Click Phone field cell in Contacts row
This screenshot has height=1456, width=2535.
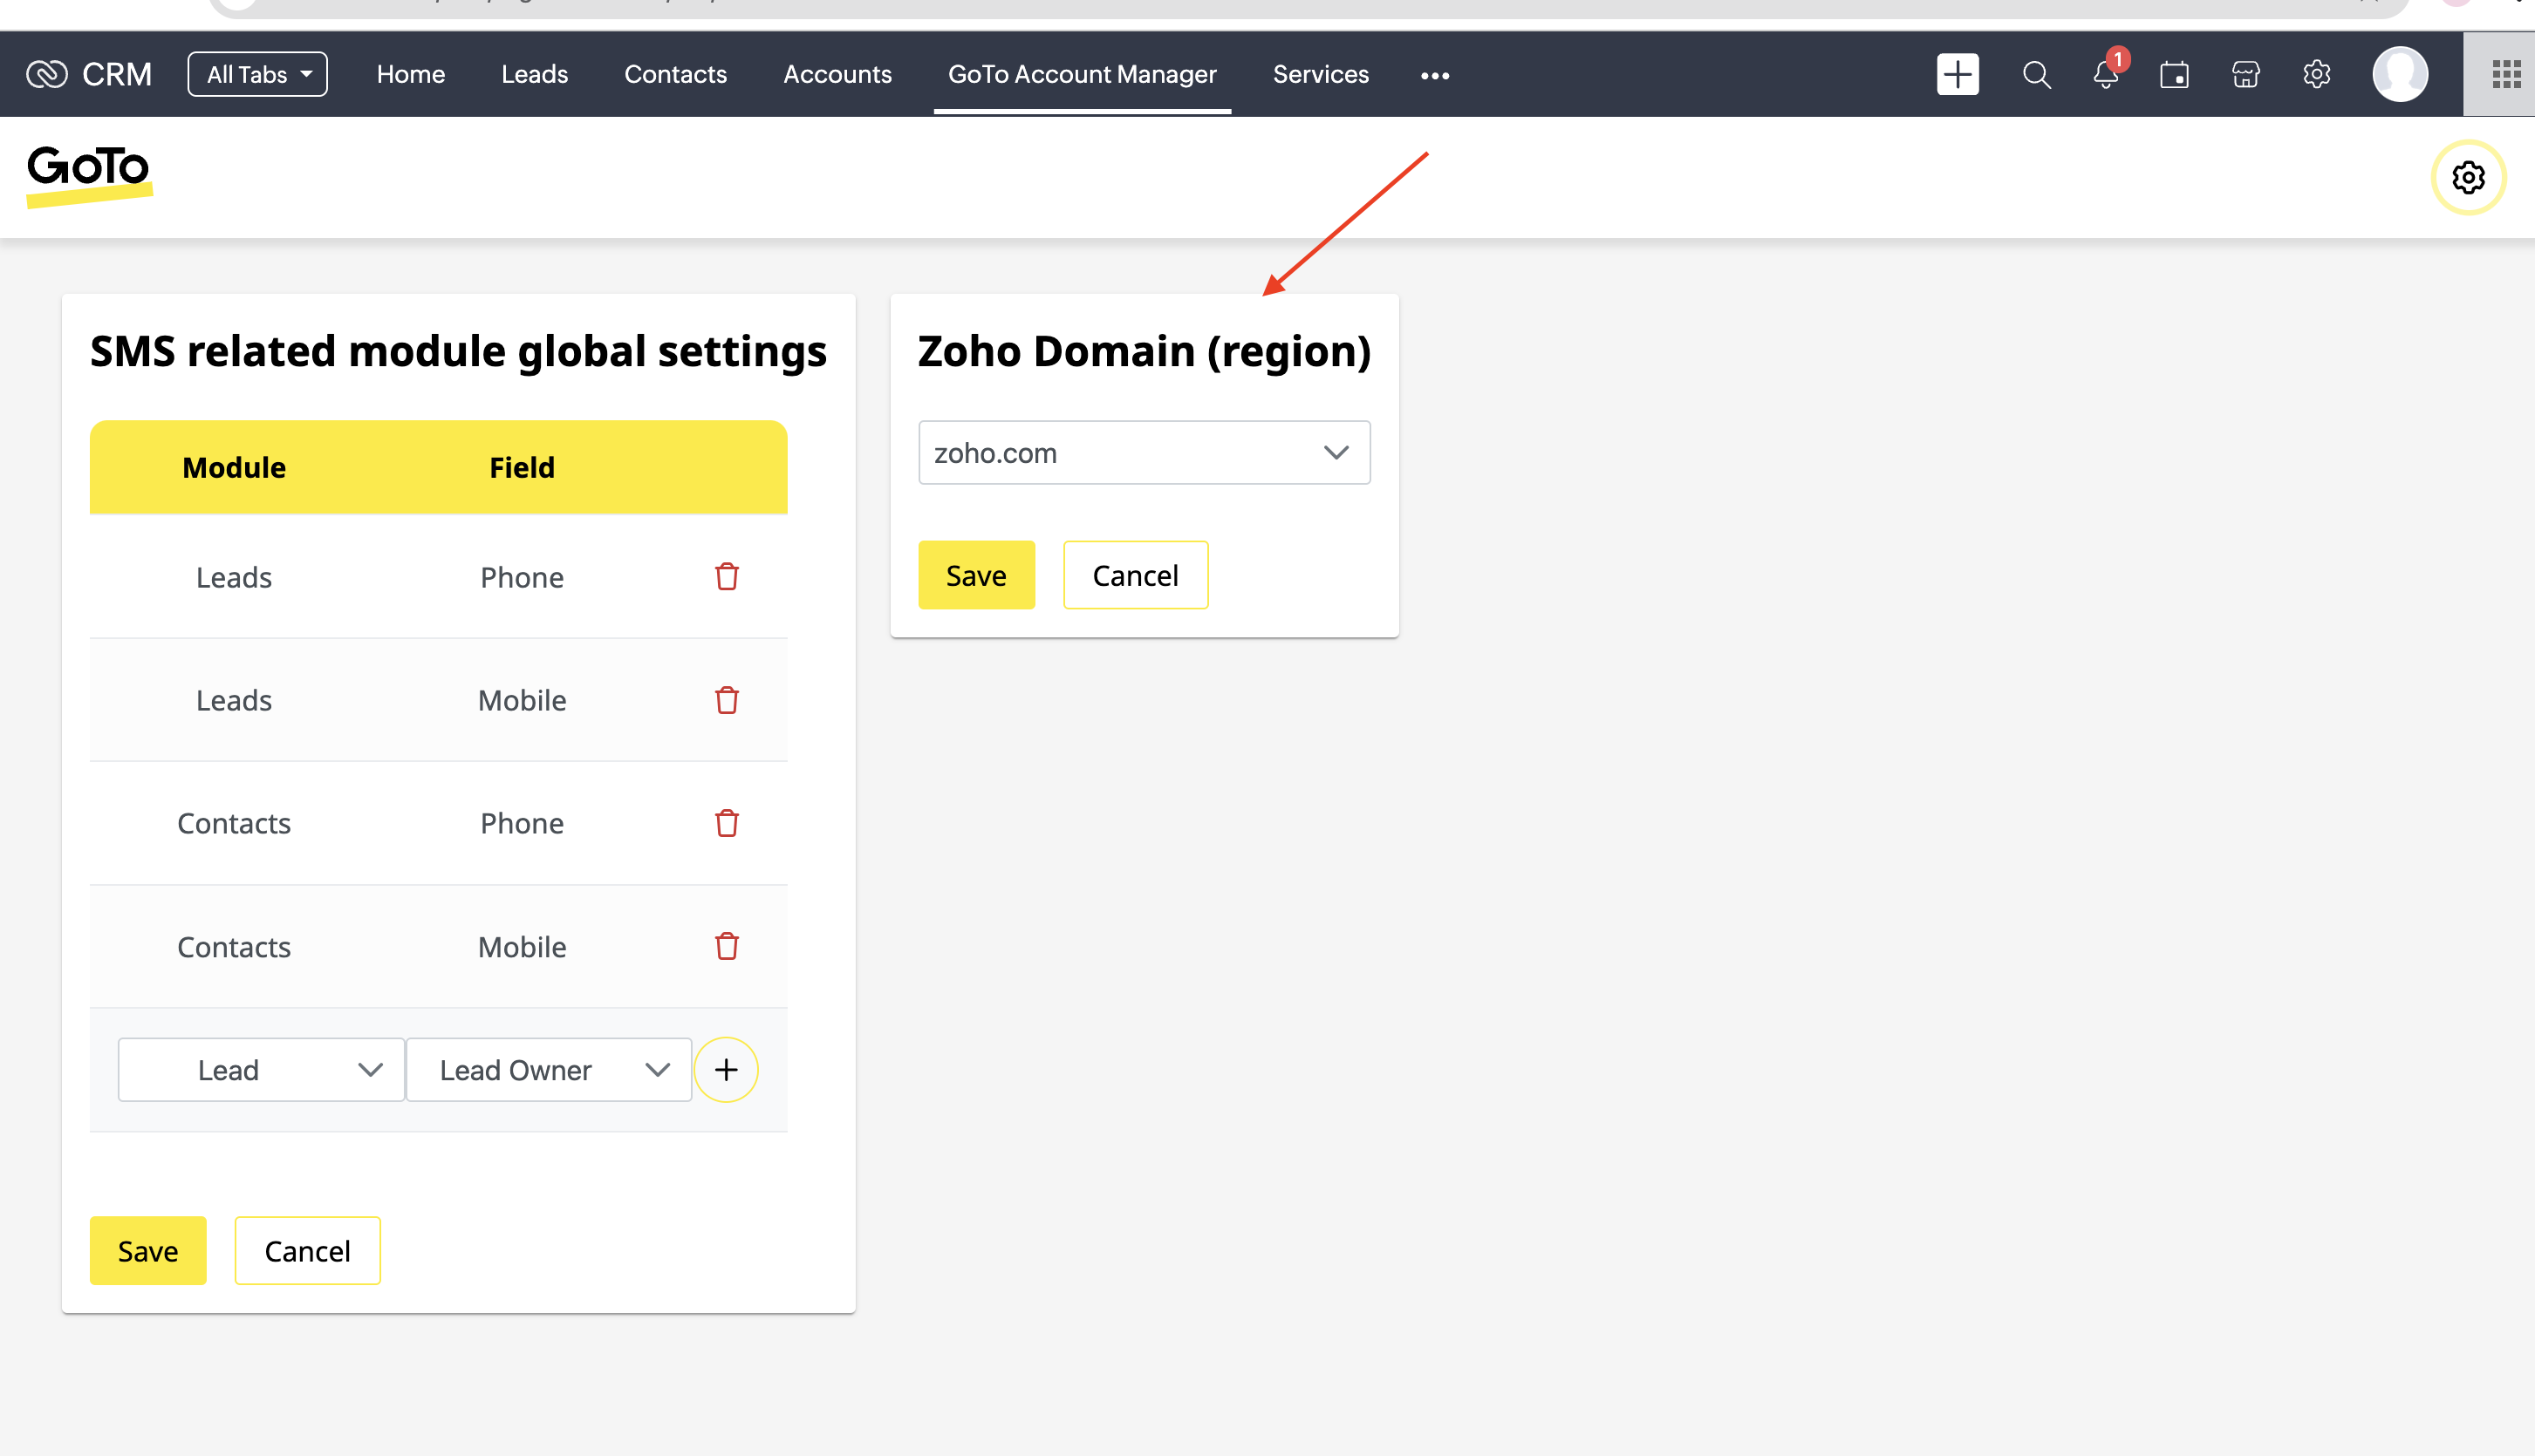coord(521,823)
